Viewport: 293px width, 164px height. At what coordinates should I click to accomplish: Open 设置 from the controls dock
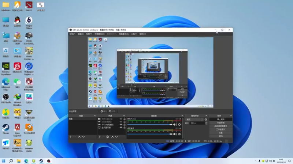click(x=221, y=133)
